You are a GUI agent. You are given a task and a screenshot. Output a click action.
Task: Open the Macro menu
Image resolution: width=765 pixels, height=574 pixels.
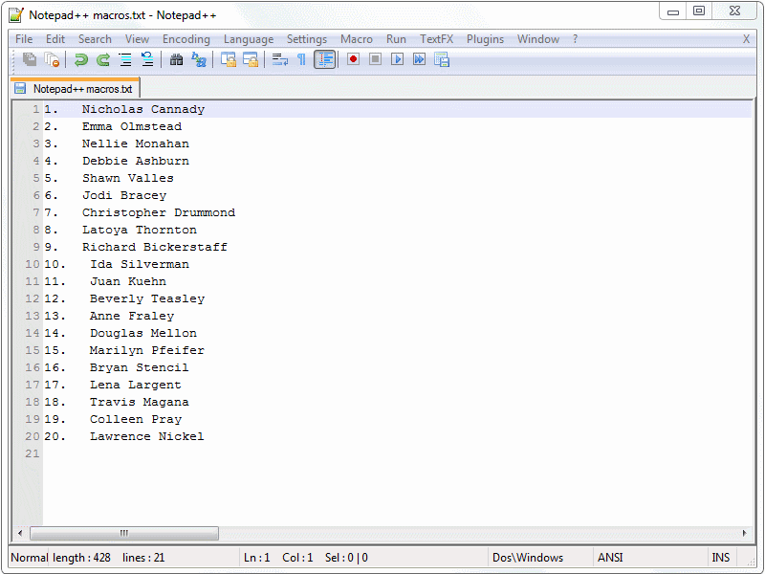tap(356, 39)
